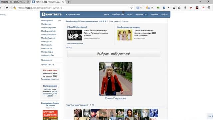Open Мои Группы in sidebar

click(46, 41)
